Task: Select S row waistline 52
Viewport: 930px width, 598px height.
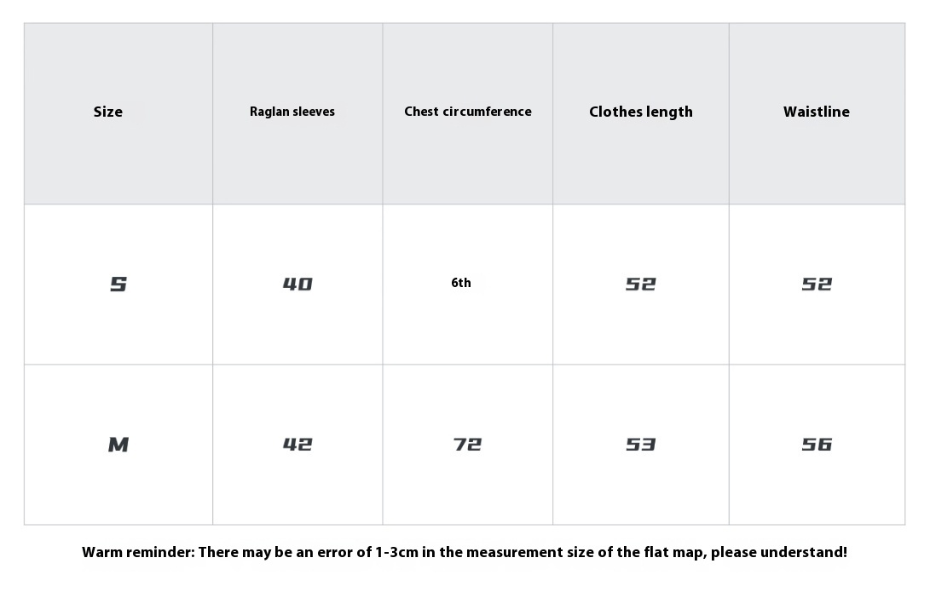Action: pyautogui.click(x=817, y=285)
